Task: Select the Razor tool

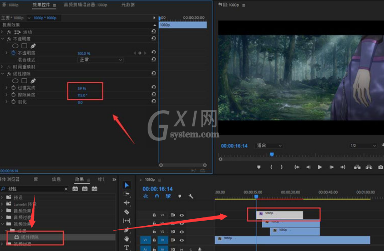Action: pyautogui.click(x=126, y=212)
